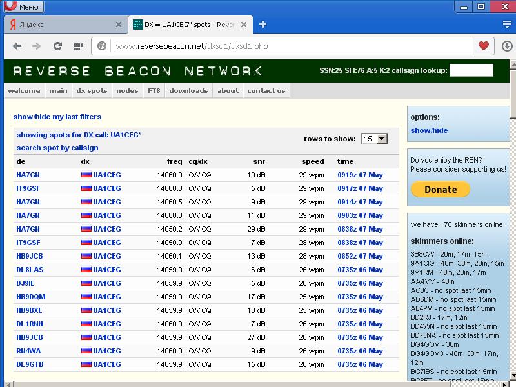Click the callsign lookup input box

(471, 70)
